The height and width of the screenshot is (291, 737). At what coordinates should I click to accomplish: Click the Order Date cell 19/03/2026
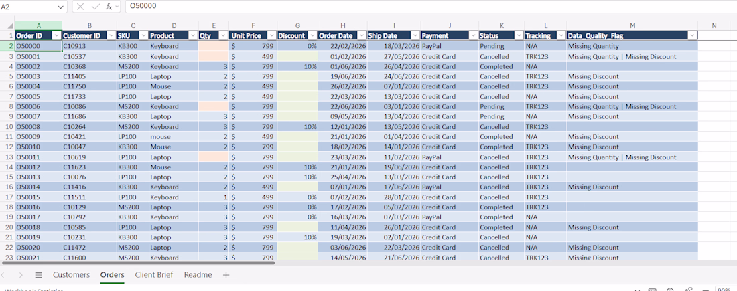pyautogui.click(x=342, y=237)
